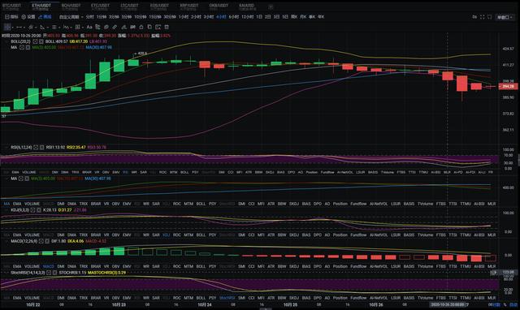
Task: Switch to the BCH/USDT tab
Action: (71, 6)
